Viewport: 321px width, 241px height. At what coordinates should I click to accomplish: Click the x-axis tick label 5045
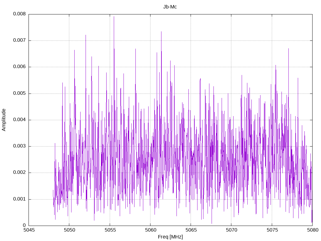click(29, 230)
